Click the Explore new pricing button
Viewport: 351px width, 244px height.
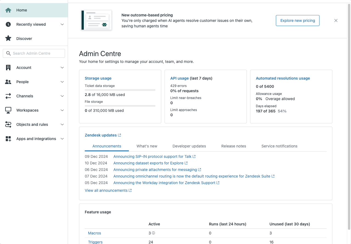tap(298, 21)
